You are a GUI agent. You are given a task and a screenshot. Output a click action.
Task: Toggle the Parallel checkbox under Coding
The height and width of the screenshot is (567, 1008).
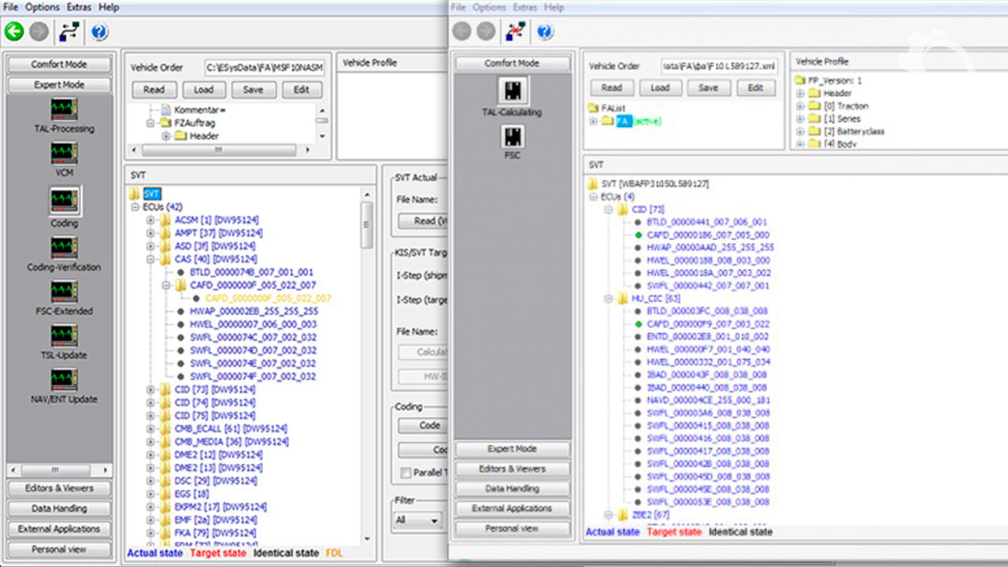click(406, 473)
